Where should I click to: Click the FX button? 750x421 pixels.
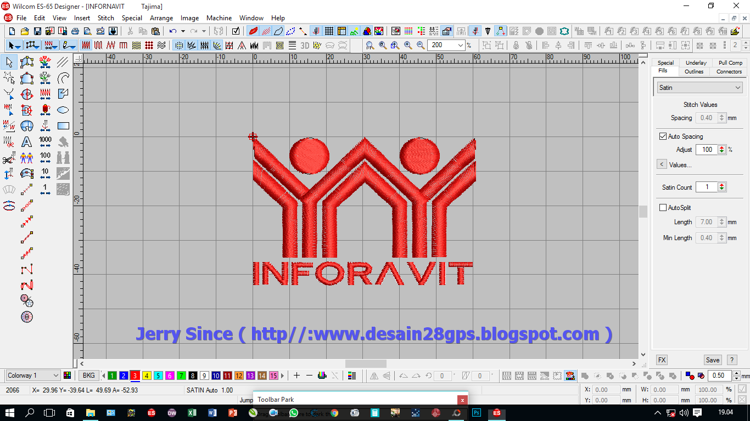point(662,360)
